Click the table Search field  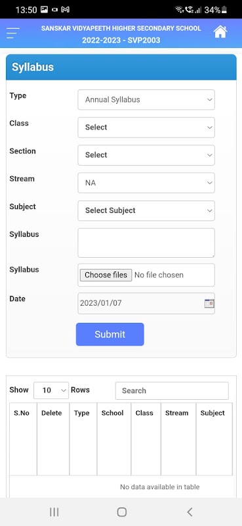[x=172, y=391]
